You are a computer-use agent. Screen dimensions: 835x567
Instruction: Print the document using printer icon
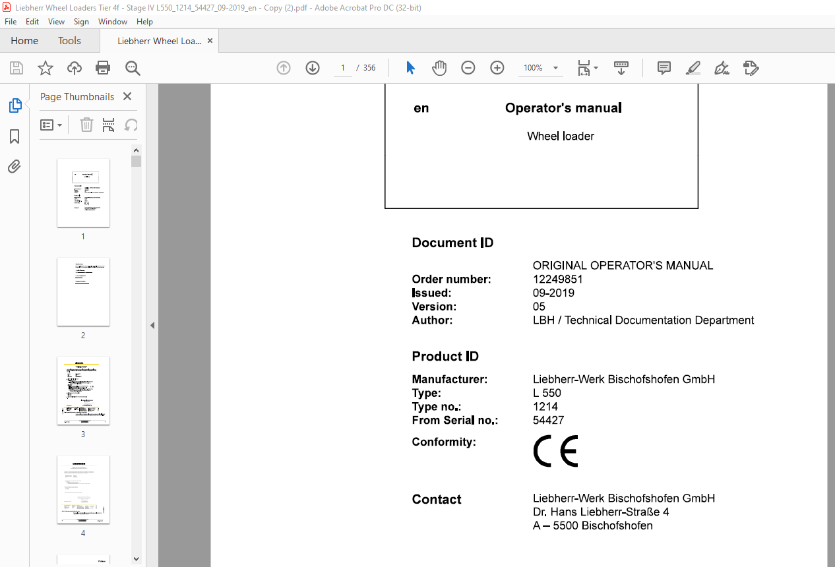coord(103,68)
